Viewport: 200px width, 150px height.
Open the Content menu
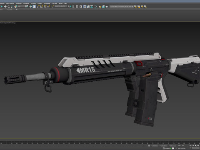pos(40,3)
